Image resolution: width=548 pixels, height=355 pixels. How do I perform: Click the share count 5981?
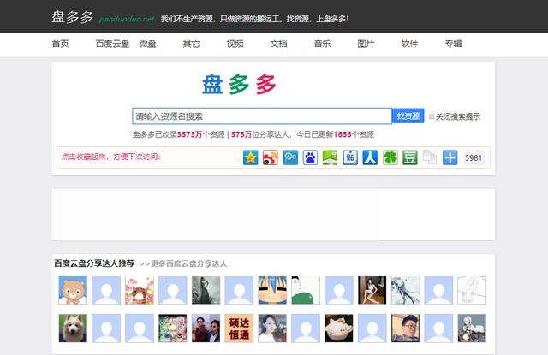[x=474, y=157]
